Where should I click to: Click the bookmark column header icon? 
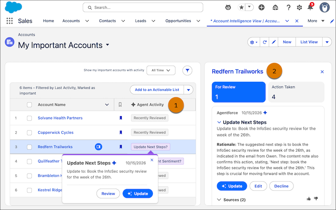pos(120,104)
